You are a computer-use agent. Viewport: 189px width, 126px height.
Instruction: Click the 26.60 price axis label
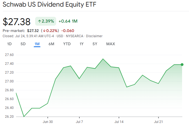tap(9, 99)
